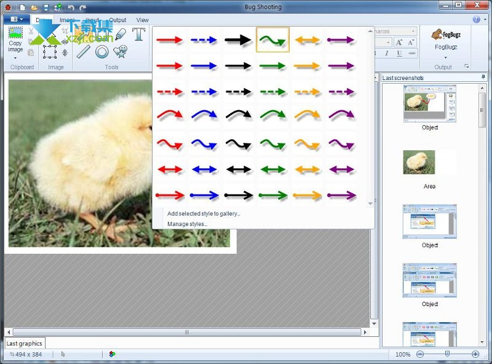Zoom in with the plus button
The image size is (492, 364).
(x=475, y=354)
